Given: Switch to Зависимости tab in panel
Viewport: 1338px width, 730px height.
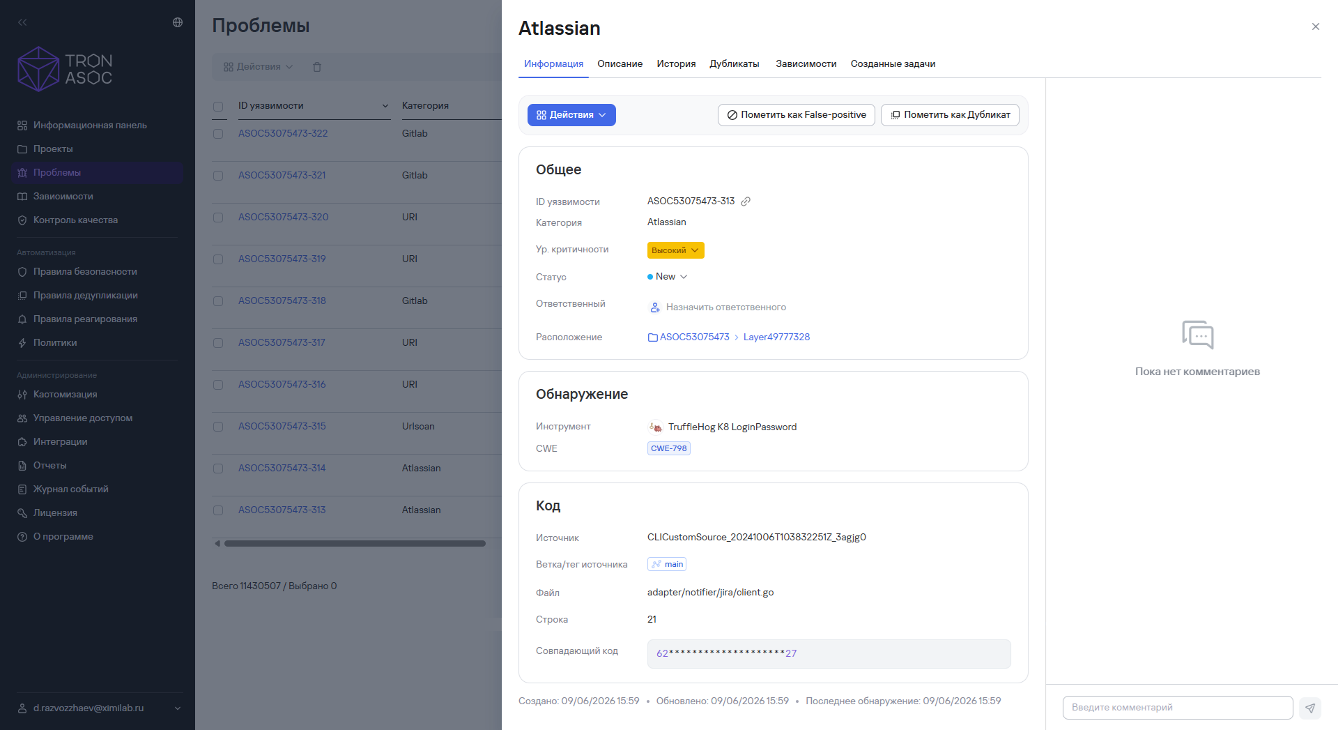Looking at the screenshot, I should [806, 64].
